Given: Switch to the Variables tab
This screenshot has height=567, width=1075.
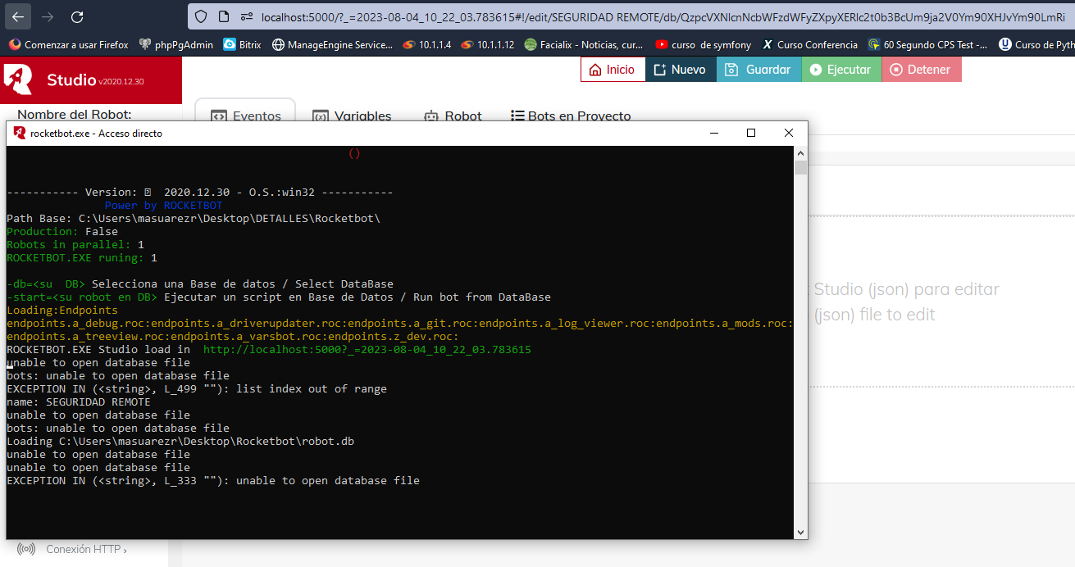Looking at the screenshot, I should [x=353, y=116].
